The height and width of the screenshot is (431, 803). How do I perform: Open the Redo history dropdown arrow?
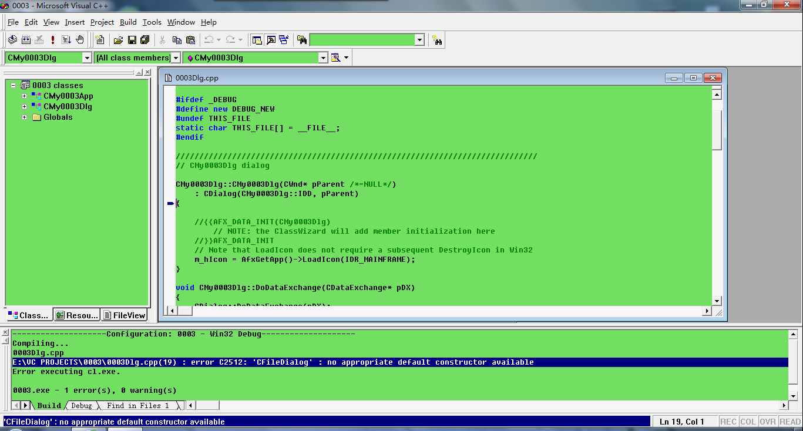tap(240, 40)
